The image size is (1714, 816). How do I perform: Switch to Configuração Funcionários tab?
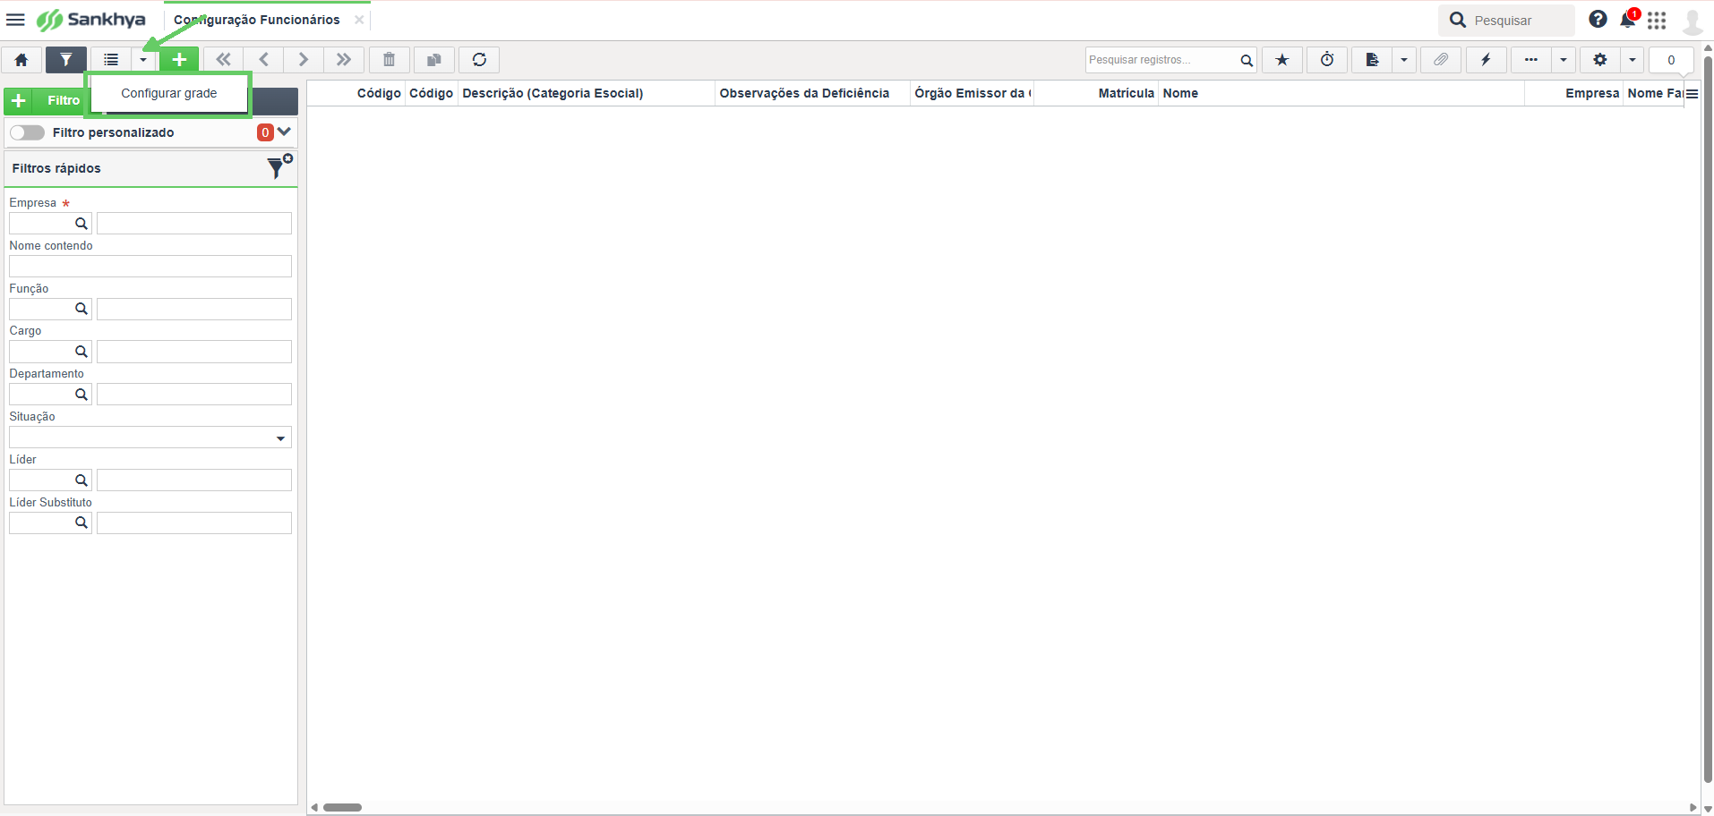click(257, 20)
